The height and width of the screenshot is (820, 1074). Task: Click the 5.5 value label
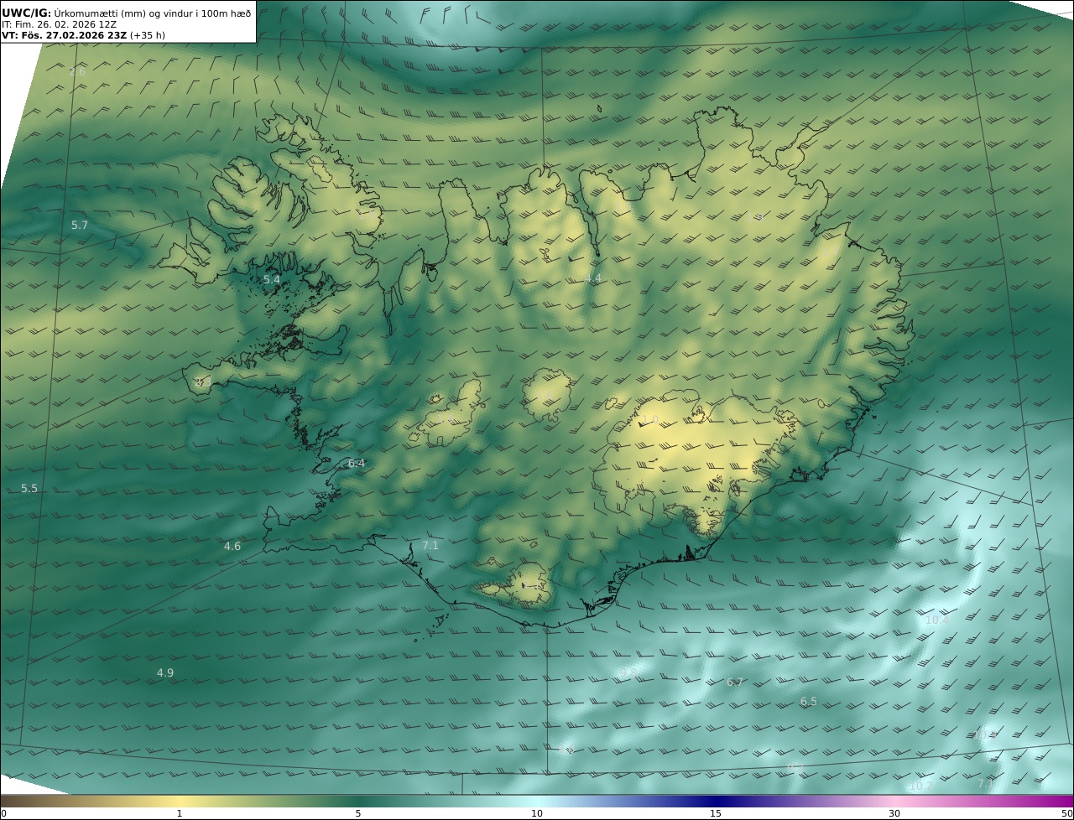click(x=29, y=488)
